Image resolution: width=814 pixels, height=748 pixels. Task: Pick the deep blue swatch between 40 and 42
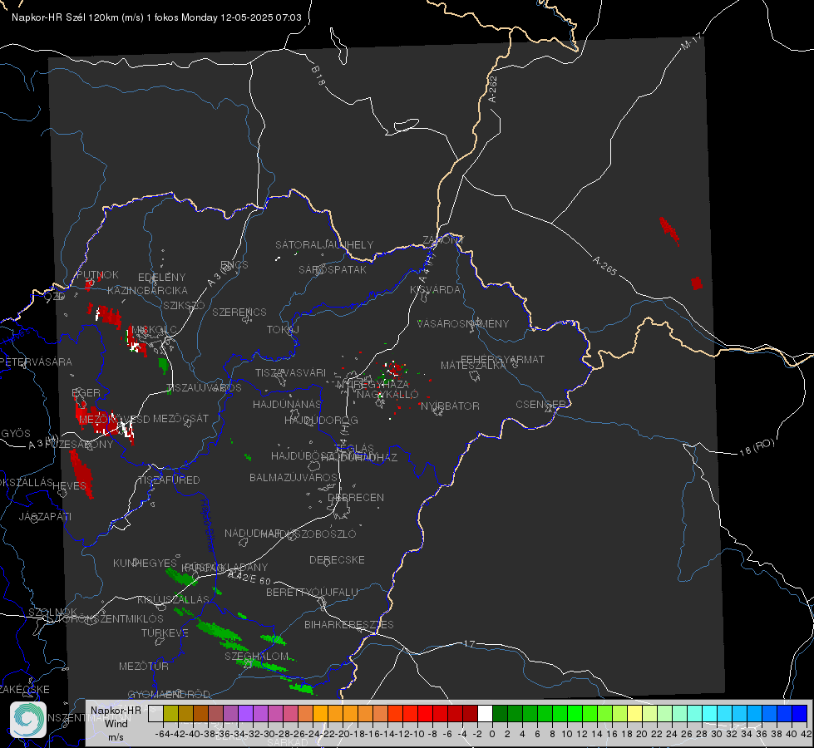pyautogui.click(x=799, y=713)
